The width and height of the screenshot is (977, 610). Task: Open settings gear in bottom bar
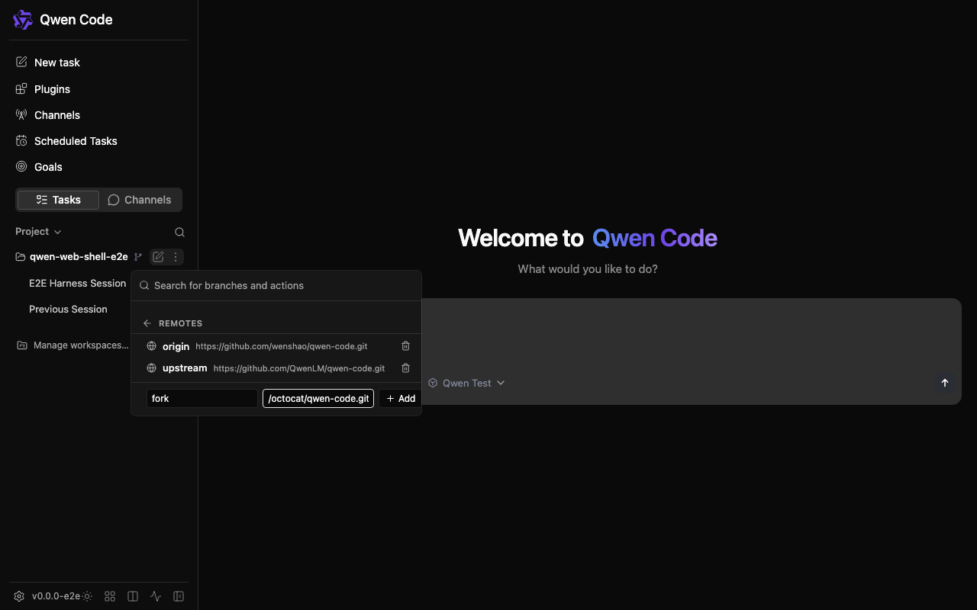(x=19, y=596)
